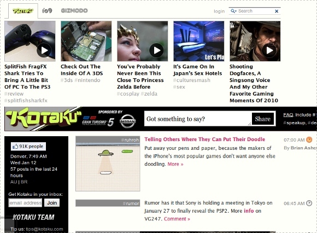Viewport: 317px width, 233px height.
Task: Email tips@kotaku.com link
Action: [x=44, y=229]
